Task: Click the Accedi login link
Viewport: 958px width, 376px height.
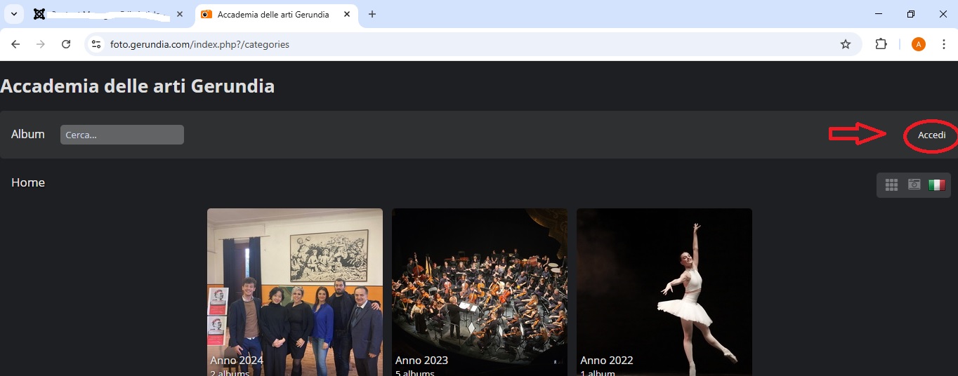Action: coord(931,135)
